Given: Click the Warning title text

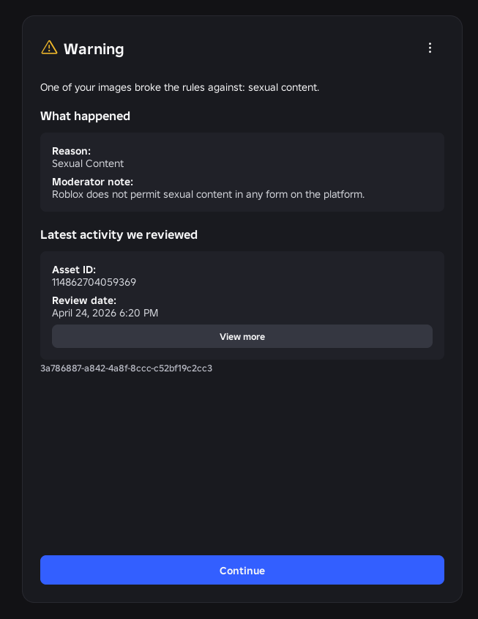Looking at the screenshot, I should [x=94, y=49].
